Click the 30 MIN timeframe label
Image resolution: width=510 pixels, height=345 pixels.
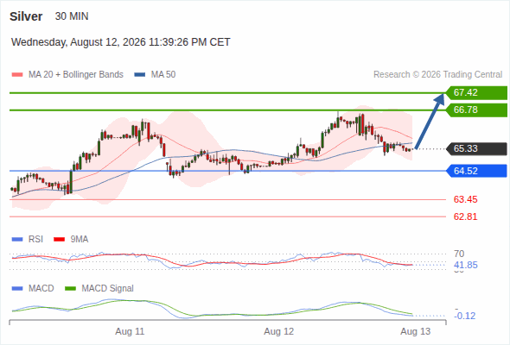[x=72, y=16]
